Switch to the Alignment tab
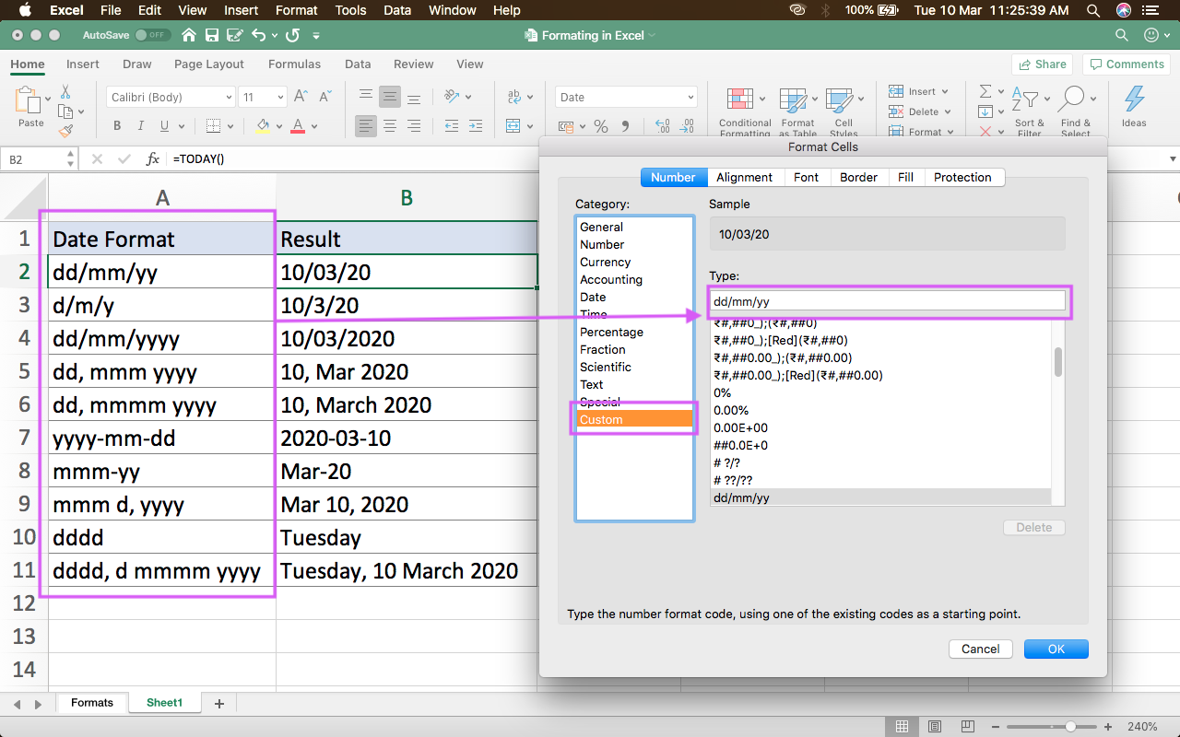Image resolution: width=1180 pixels, height=737 pixels. pyautogui.click(x=744, y=177)
